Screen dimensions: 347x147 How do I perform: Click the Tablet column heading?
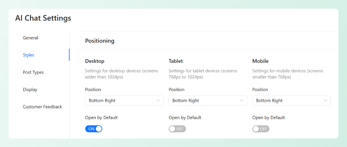point(176,61)
